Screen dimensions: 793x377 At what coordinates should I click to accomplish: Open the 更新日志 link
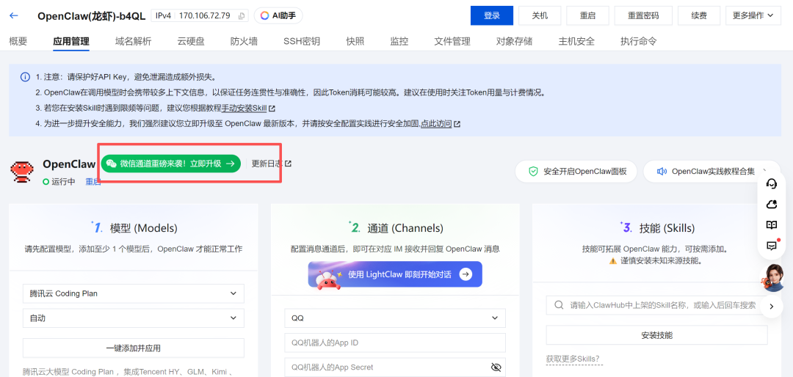(271, 164)
